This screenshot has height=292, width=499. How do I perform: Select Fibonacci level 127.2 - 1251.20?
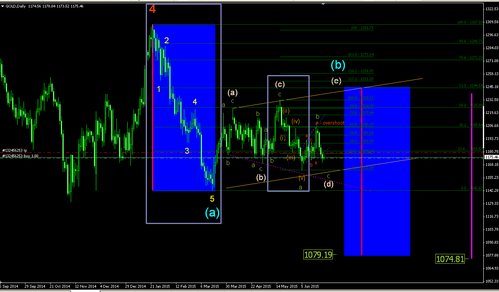(361, 79)
